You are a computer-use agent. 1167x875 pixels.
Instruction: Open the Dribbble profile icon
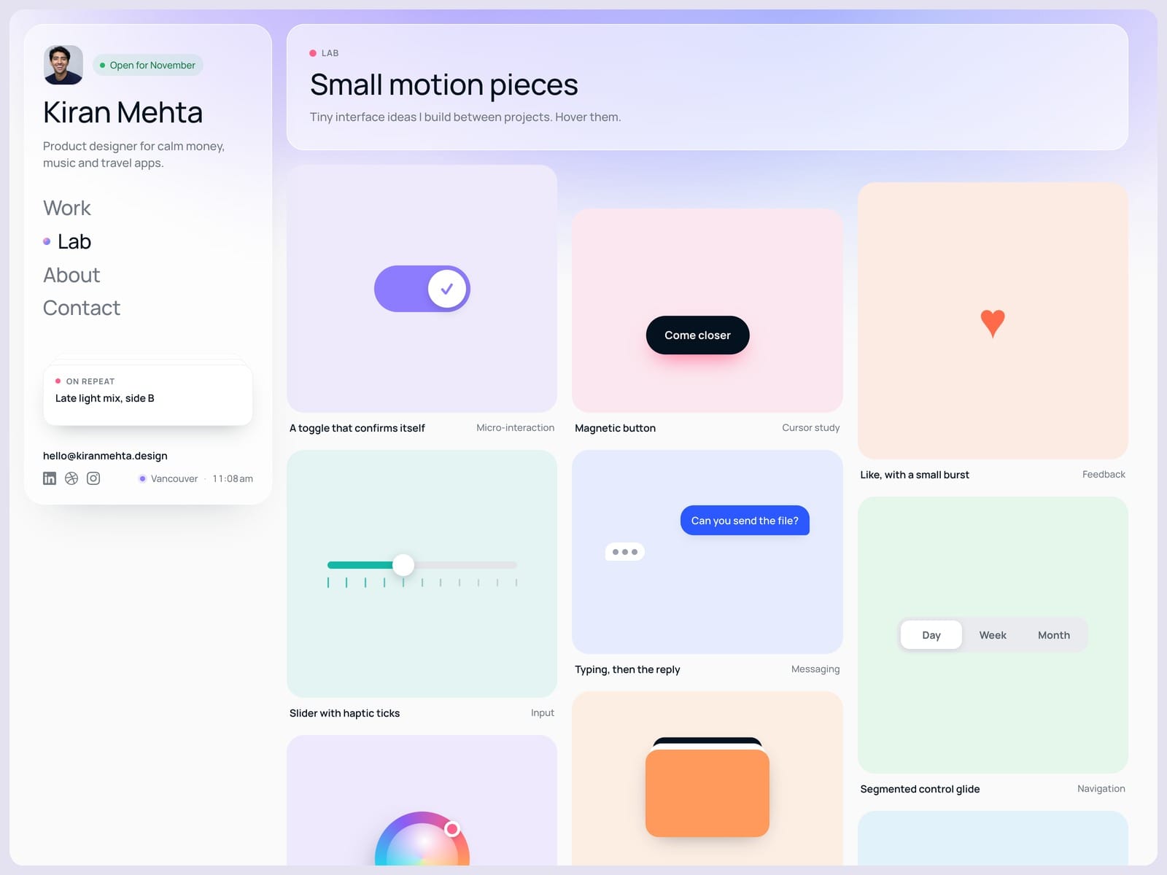tap(71, 478)
